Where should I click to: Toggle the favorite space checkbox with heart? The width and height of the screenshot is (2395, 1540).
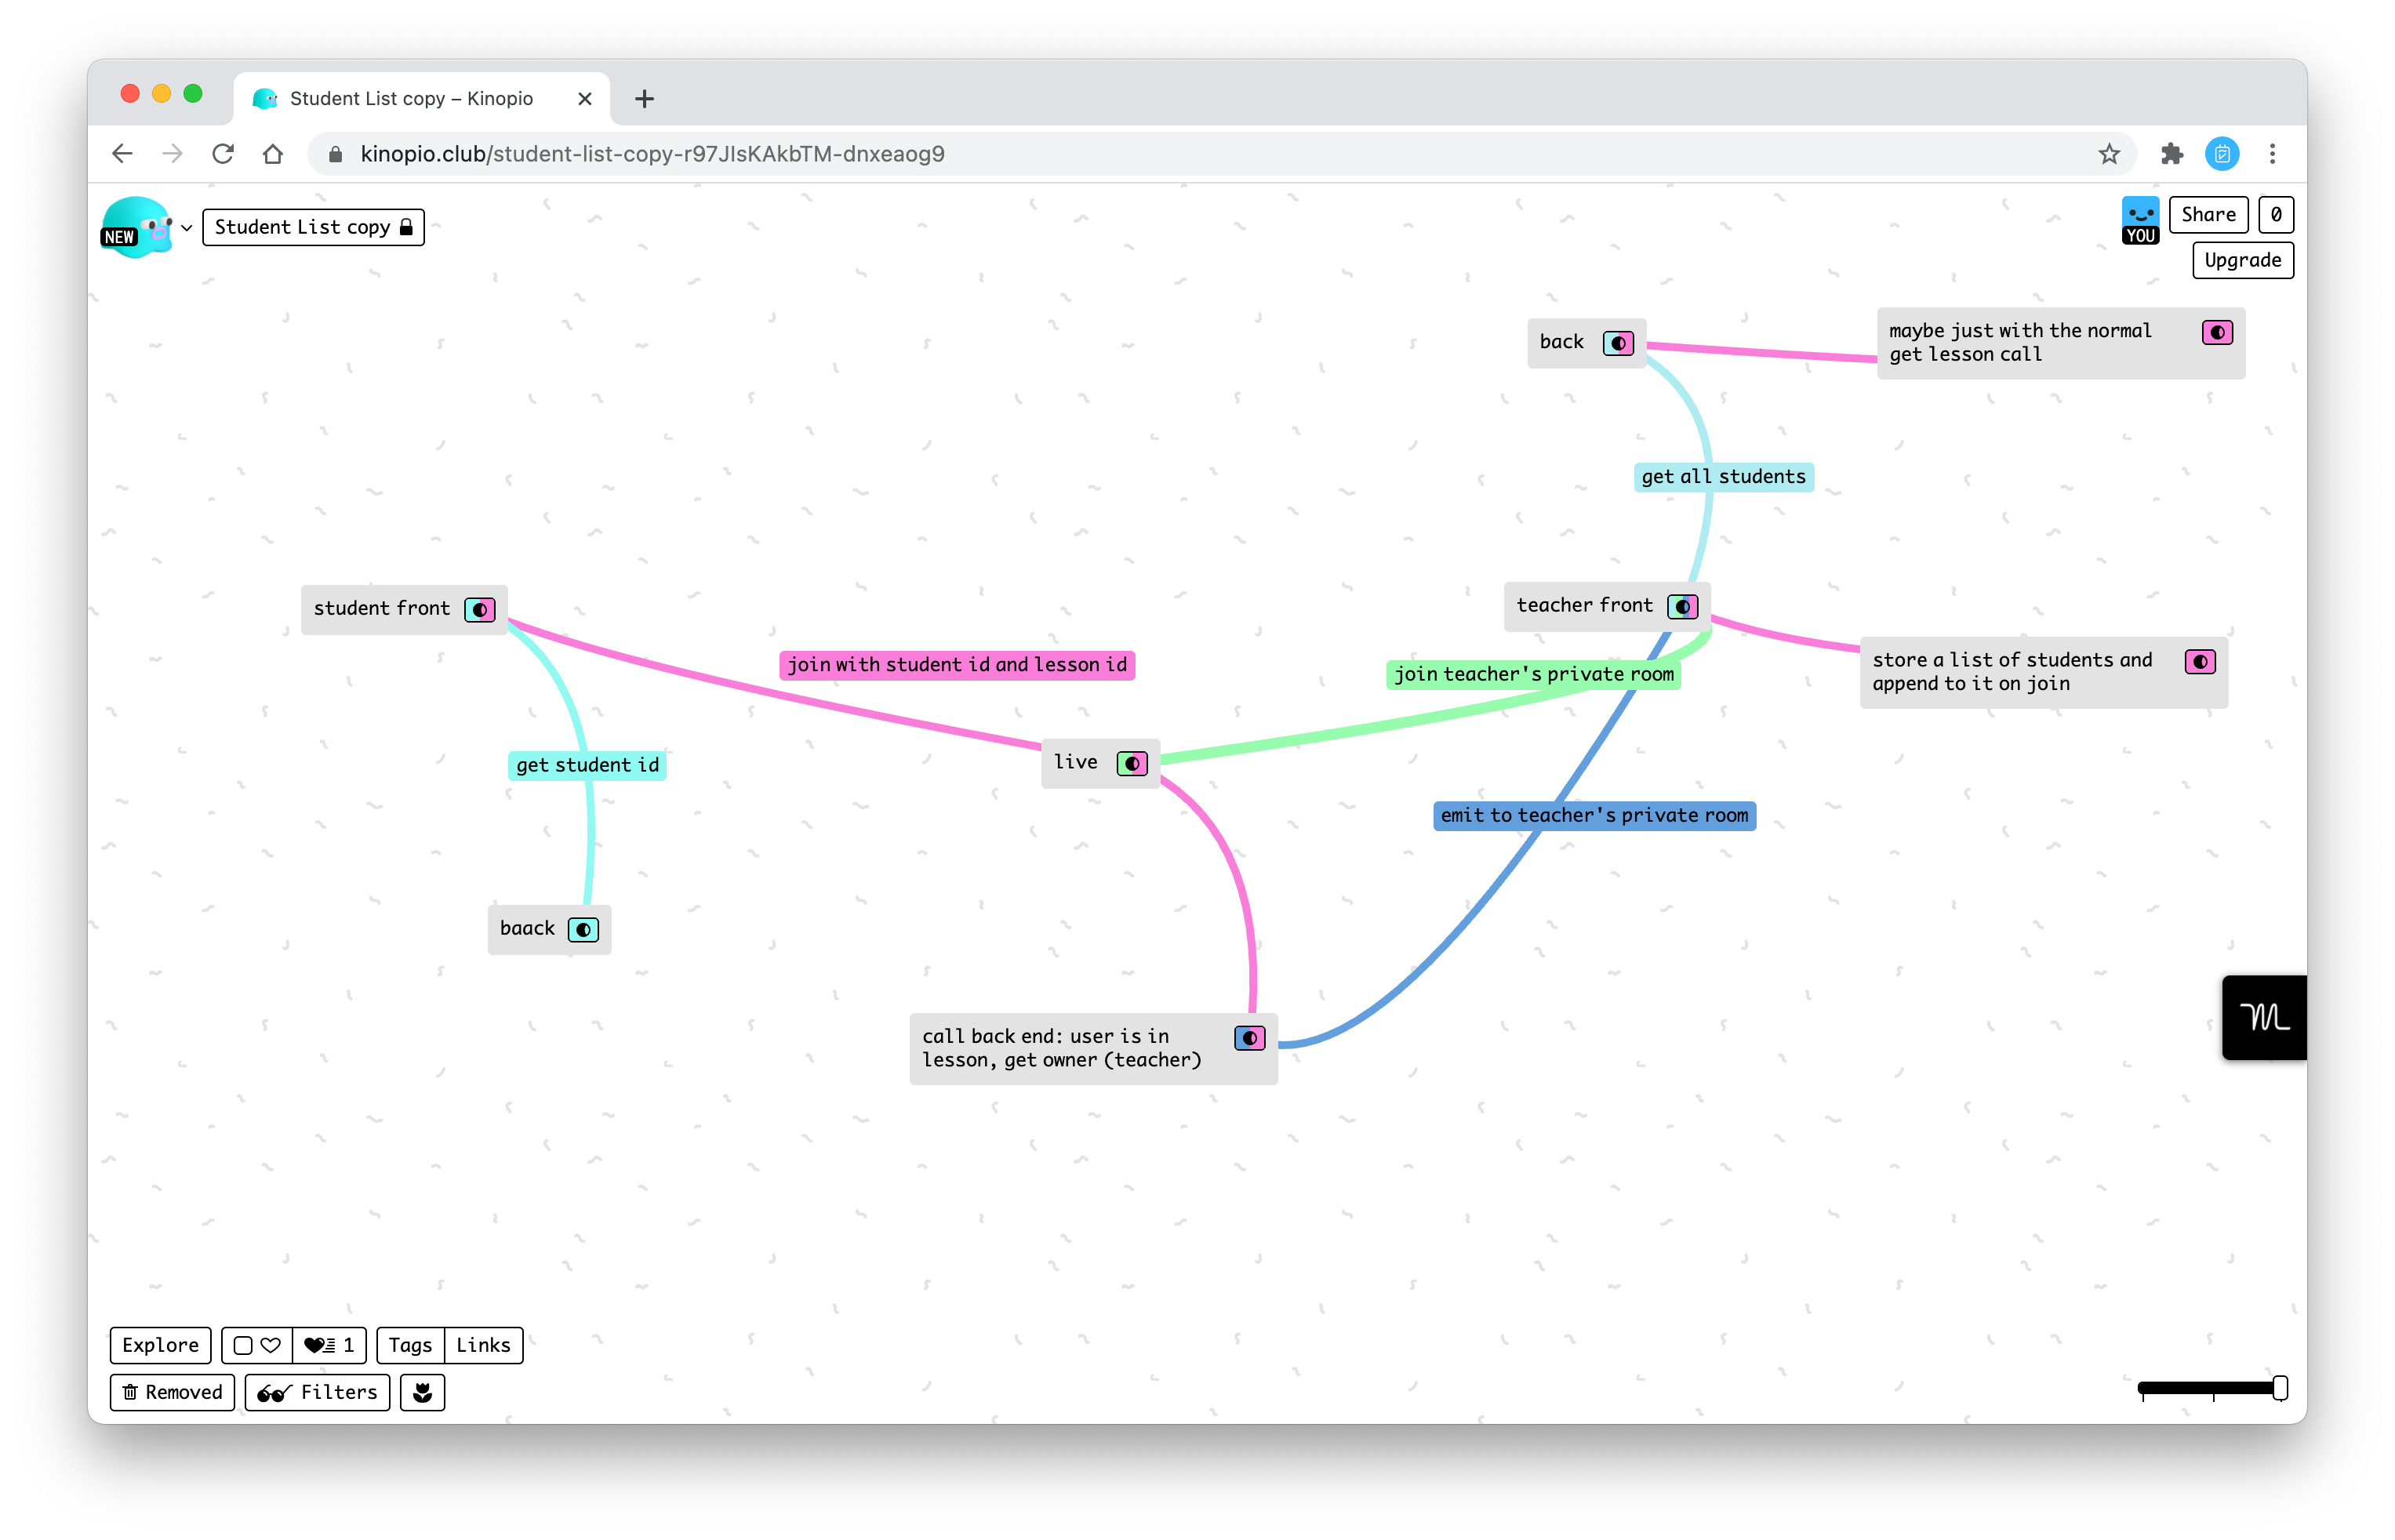[x=256, y=1345]
